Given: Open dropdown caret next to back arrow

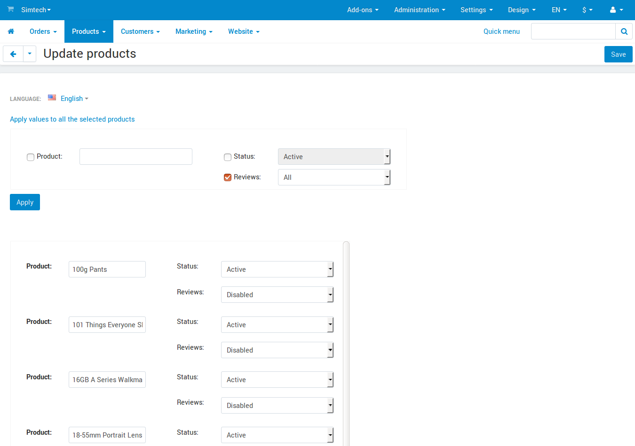Looking at the screenshot, I should tap(30, 54).
